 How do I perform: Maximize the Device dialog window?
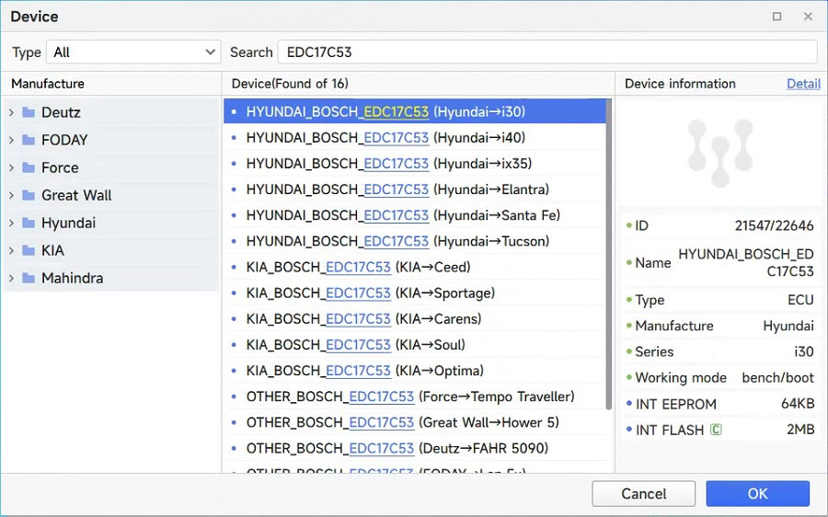tap(777, 17)
